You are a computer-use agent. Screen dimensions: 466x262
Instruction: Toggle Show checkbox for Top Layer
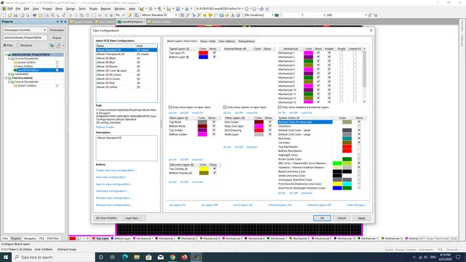click(214, 53)
